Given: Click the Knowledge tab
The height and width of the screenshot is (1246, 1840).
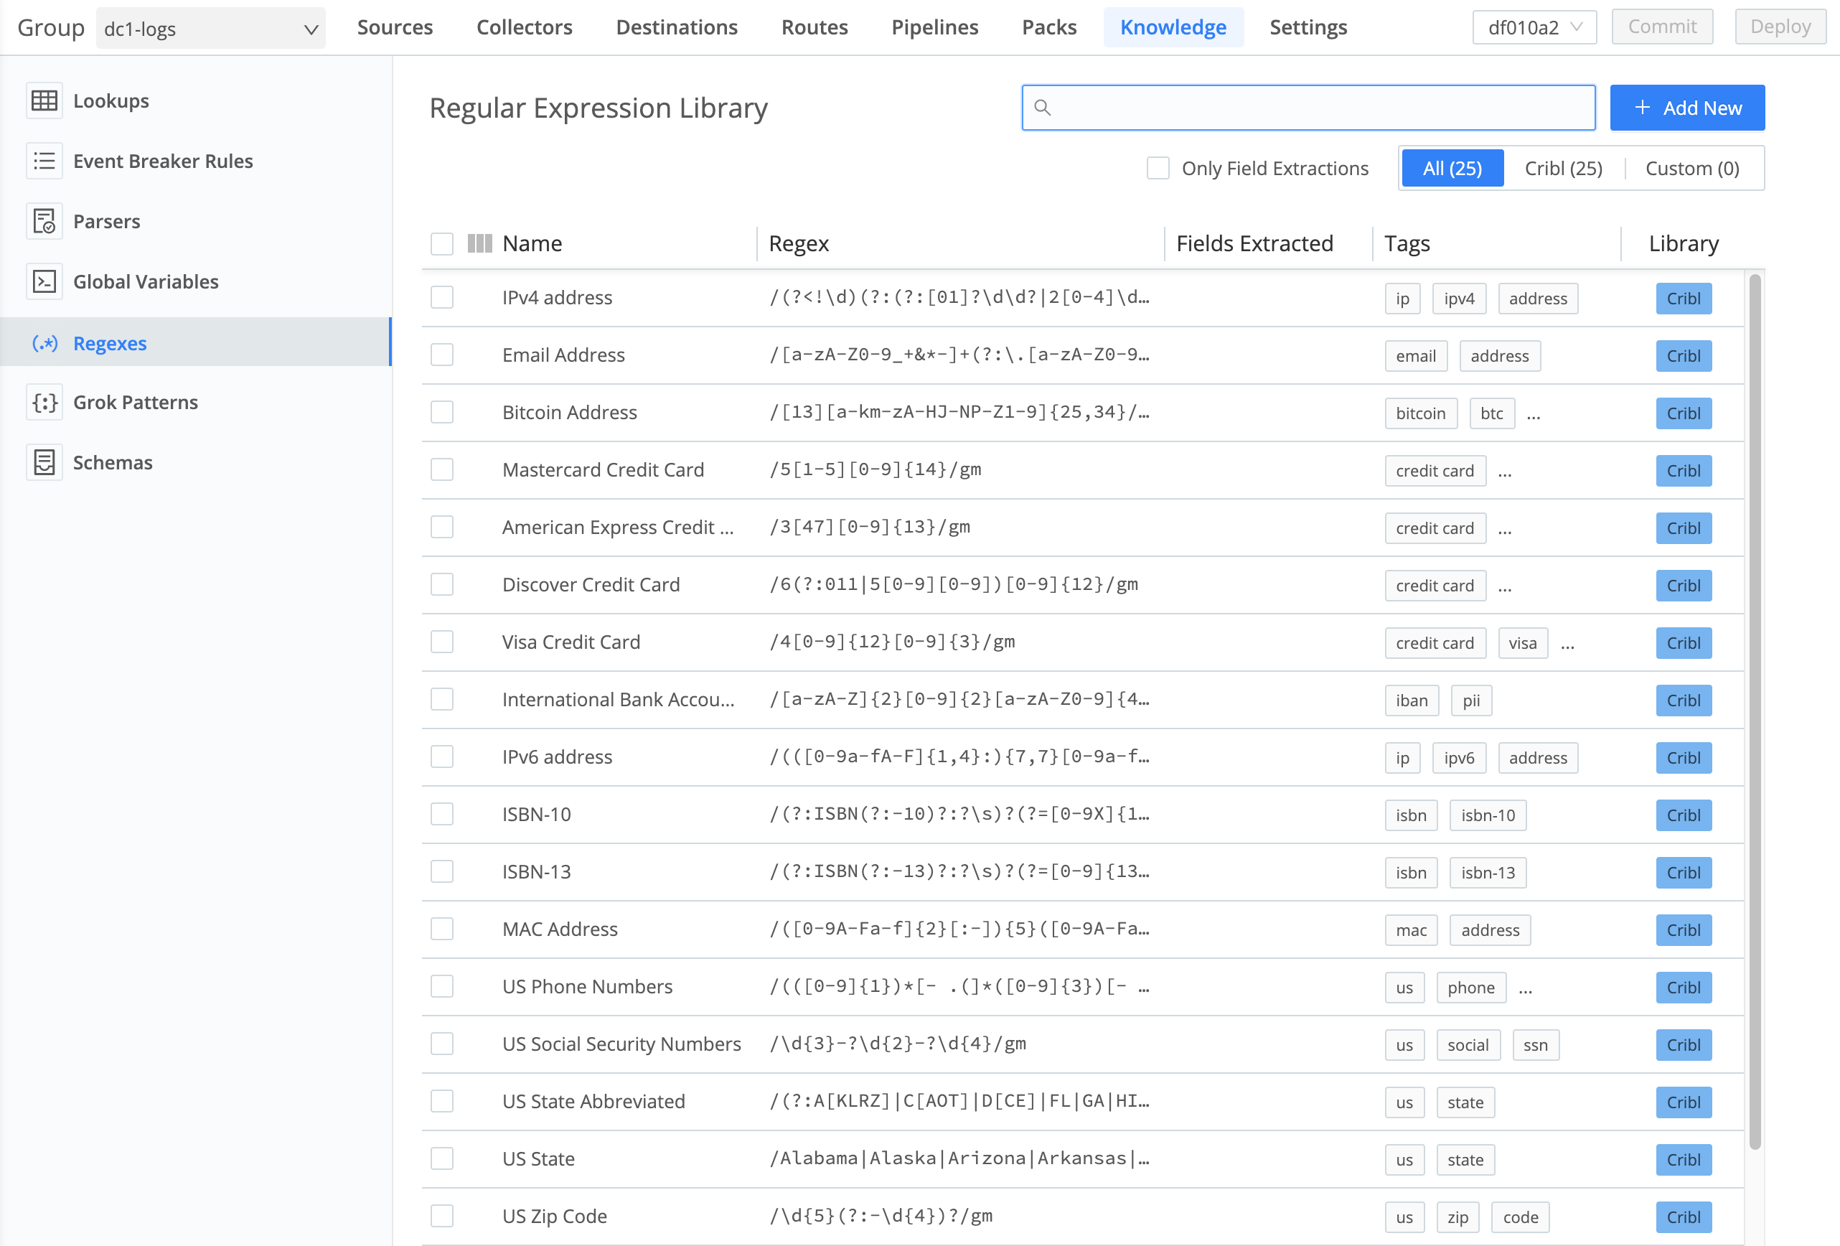Looking at the screenshot, I should [x=1173, y=28].
